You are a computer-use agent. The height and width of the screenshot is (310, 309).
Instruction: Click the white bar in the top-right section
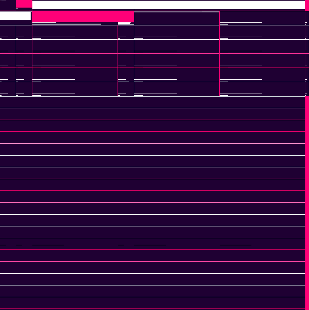pyautogui.click(x=219, y=5)
